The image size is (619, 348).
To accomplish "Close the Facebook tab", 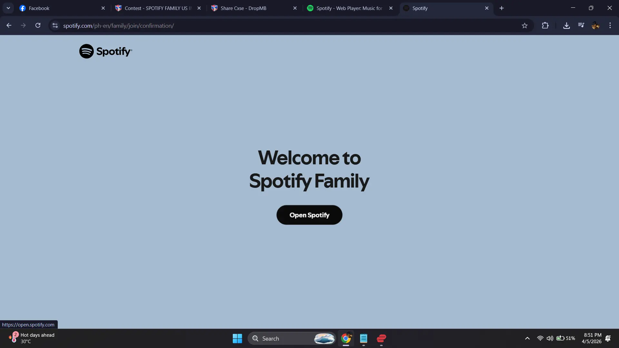I will (x=103, y=8).
